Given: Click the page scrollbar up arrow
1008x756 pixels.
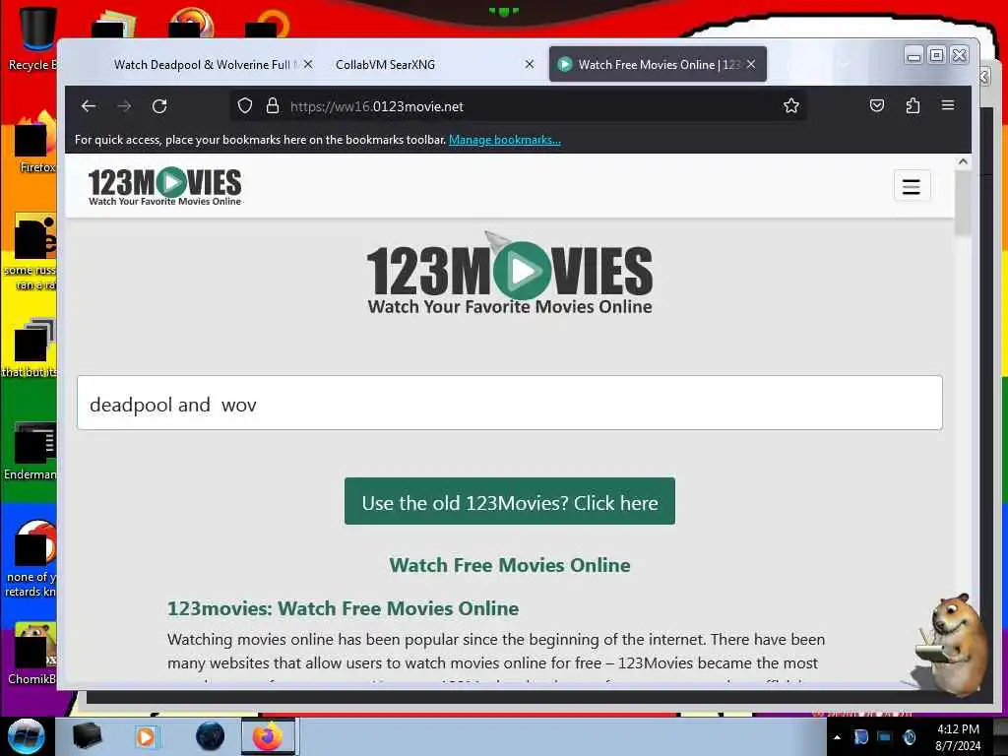Looking at the screenshot, I should [963, 162].
